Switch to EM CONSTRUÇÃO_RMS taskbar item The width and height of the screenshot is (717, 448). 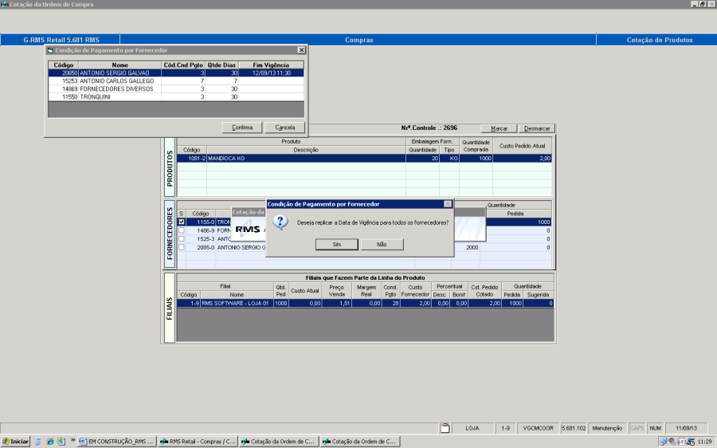pos(116,442)
